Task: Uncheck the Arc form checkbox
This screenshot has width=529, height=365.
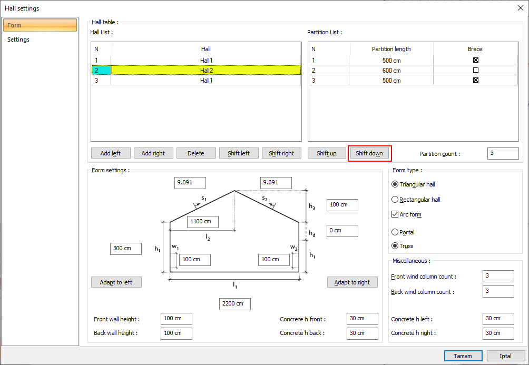Action: point(395,214)
